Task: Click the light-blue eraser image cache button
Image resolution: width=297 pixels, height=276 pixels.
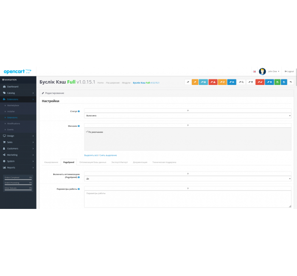Action: [203, 82]
